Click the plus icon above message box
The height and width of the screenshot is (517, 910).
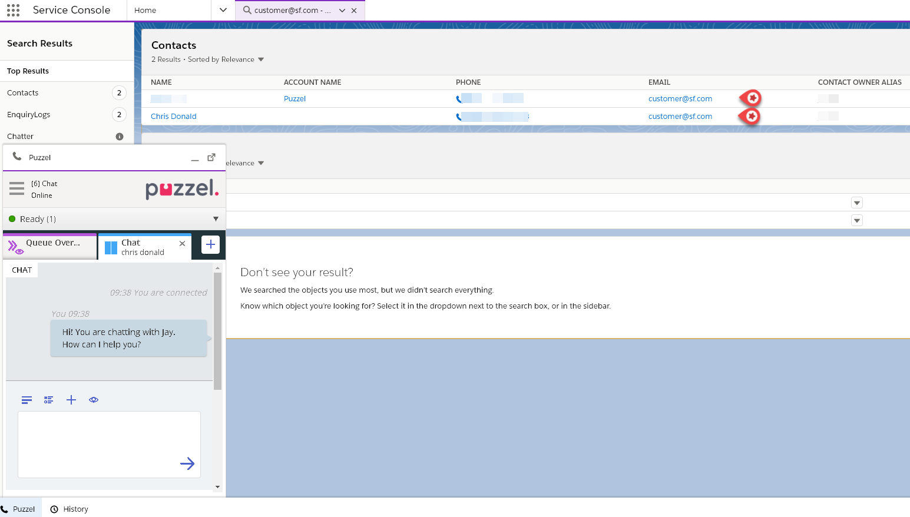[x=71, y=400]
